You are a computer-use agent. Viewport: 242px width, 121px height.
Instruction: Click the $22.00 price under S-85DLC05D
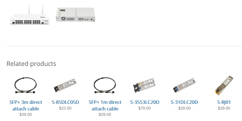[x=65, y=108]
